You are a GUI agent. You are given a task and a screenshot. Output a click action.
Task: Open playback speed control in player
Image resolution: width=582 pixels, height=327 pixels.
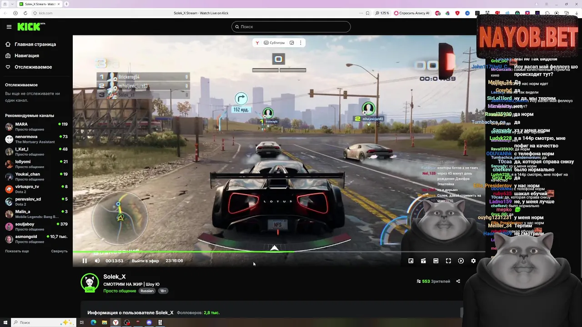[461, 261]
